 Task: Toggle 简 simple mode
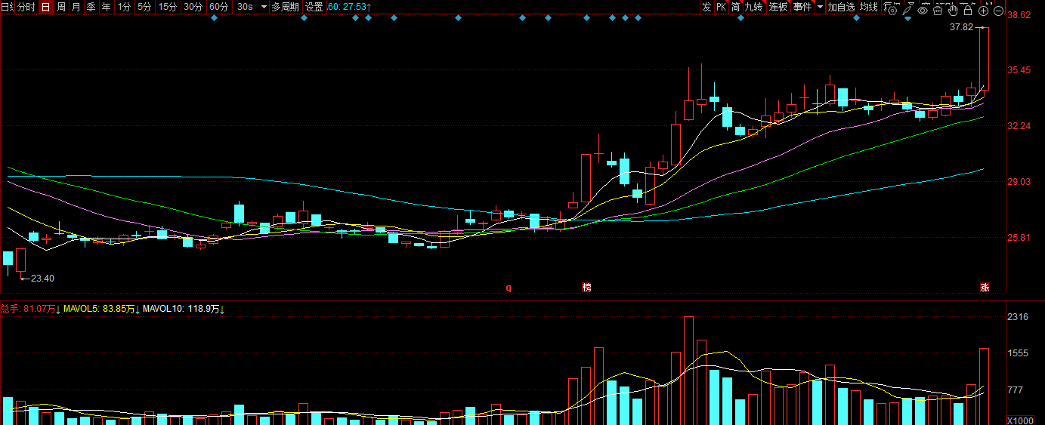[x=735, y=7]
